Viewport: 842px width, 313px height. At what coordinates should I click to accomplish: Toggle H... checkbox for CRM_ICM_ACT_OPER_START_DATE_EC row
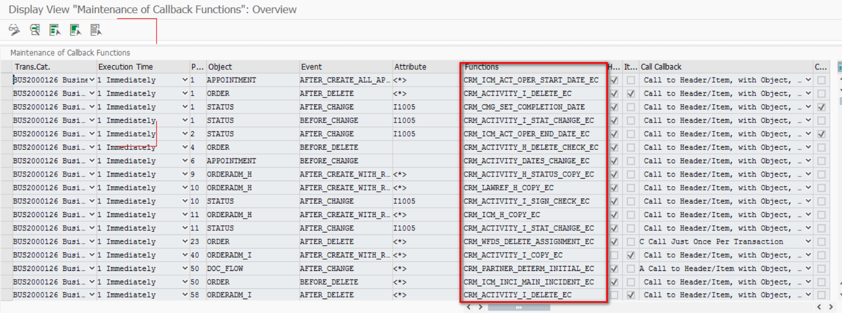pos(614,80)
